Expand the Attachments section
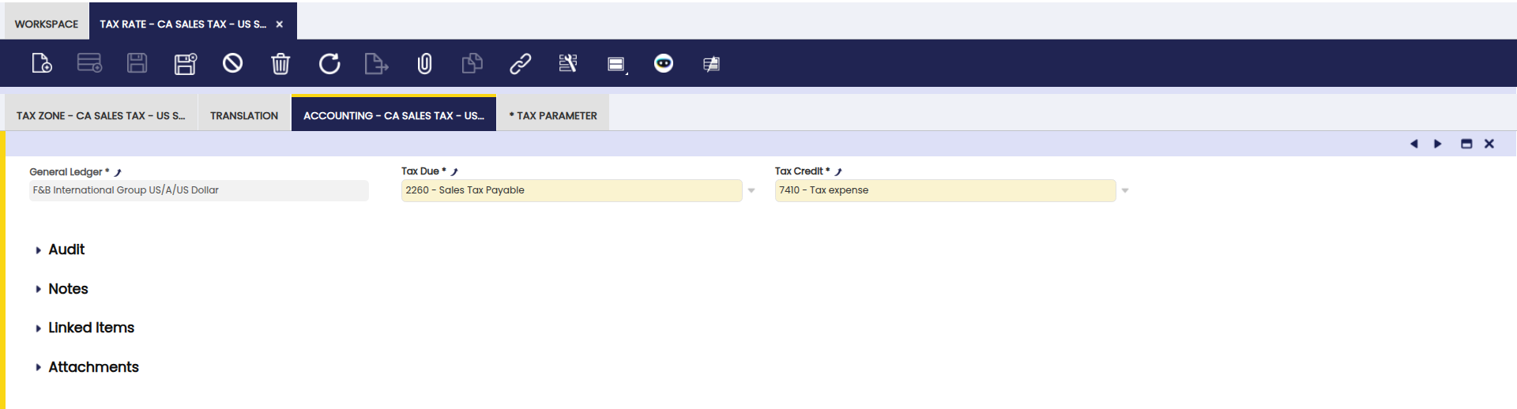 [x=93, y=367]
